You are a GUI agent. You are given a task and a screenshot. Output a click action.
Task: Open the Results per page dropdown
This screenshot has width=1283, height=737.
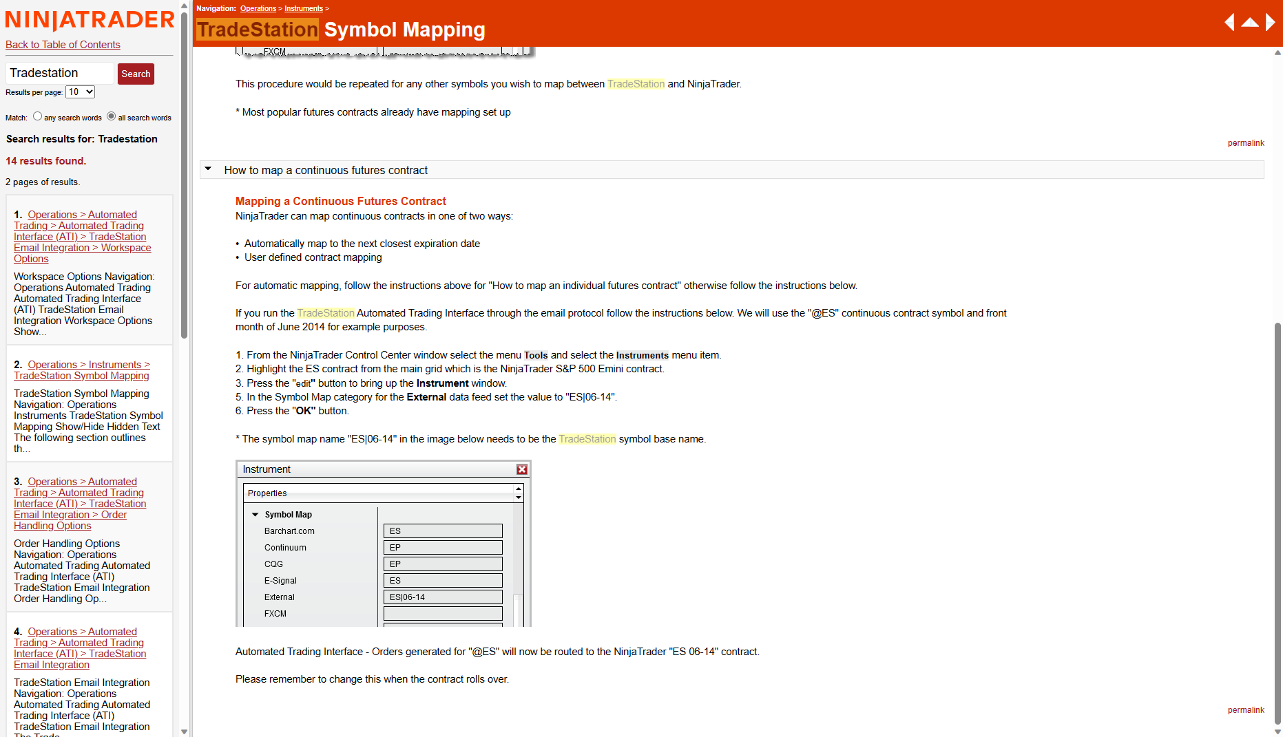tap(80, 92)
